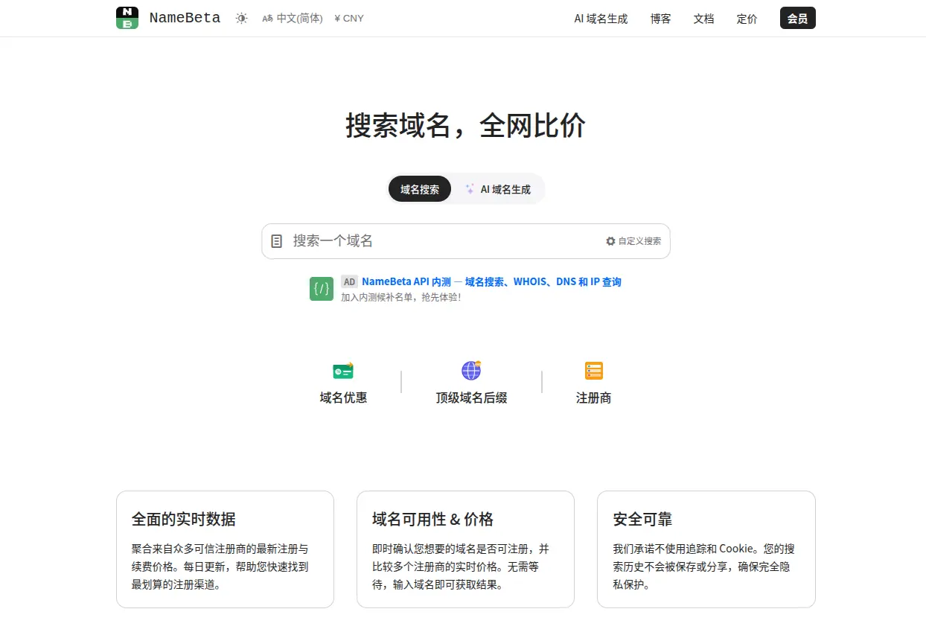This screenshot has height=635, width=926.
Task: Click the 顶级域名后缀 globe icon
Action: tap(471, 370)
